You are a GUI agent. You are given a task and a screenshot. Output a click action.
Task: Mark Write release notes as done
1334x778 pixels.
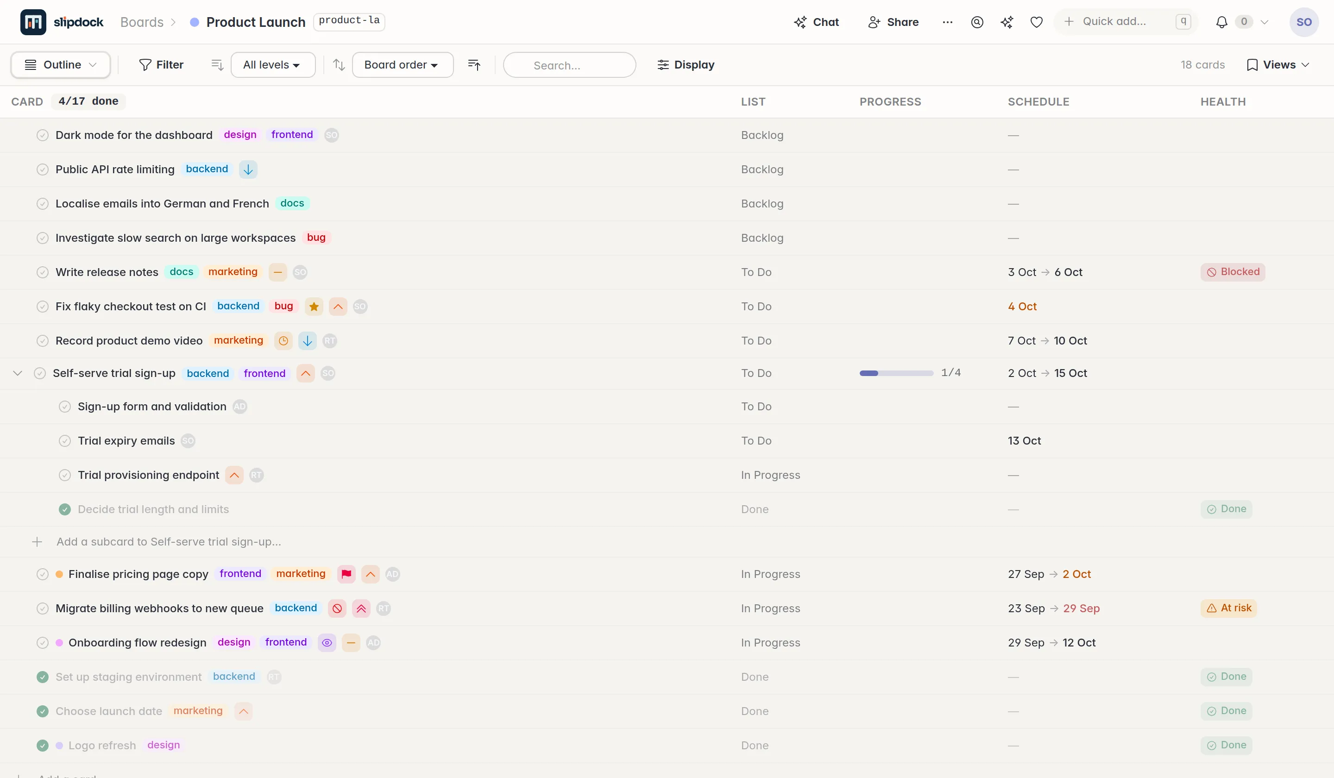tap(42, 272)
